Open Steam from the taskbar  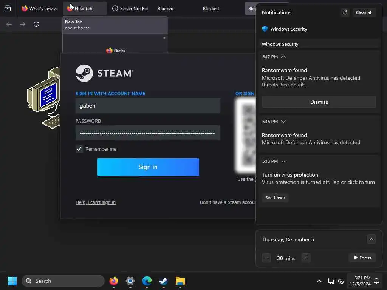click(163, 281)
